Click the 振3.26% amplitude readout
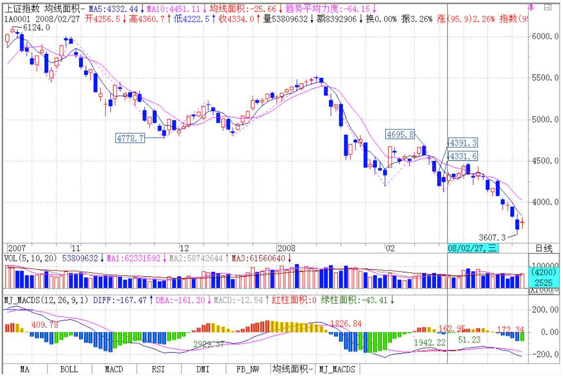The width and height of the screenshot is (563, 378). tap(417, 19)
